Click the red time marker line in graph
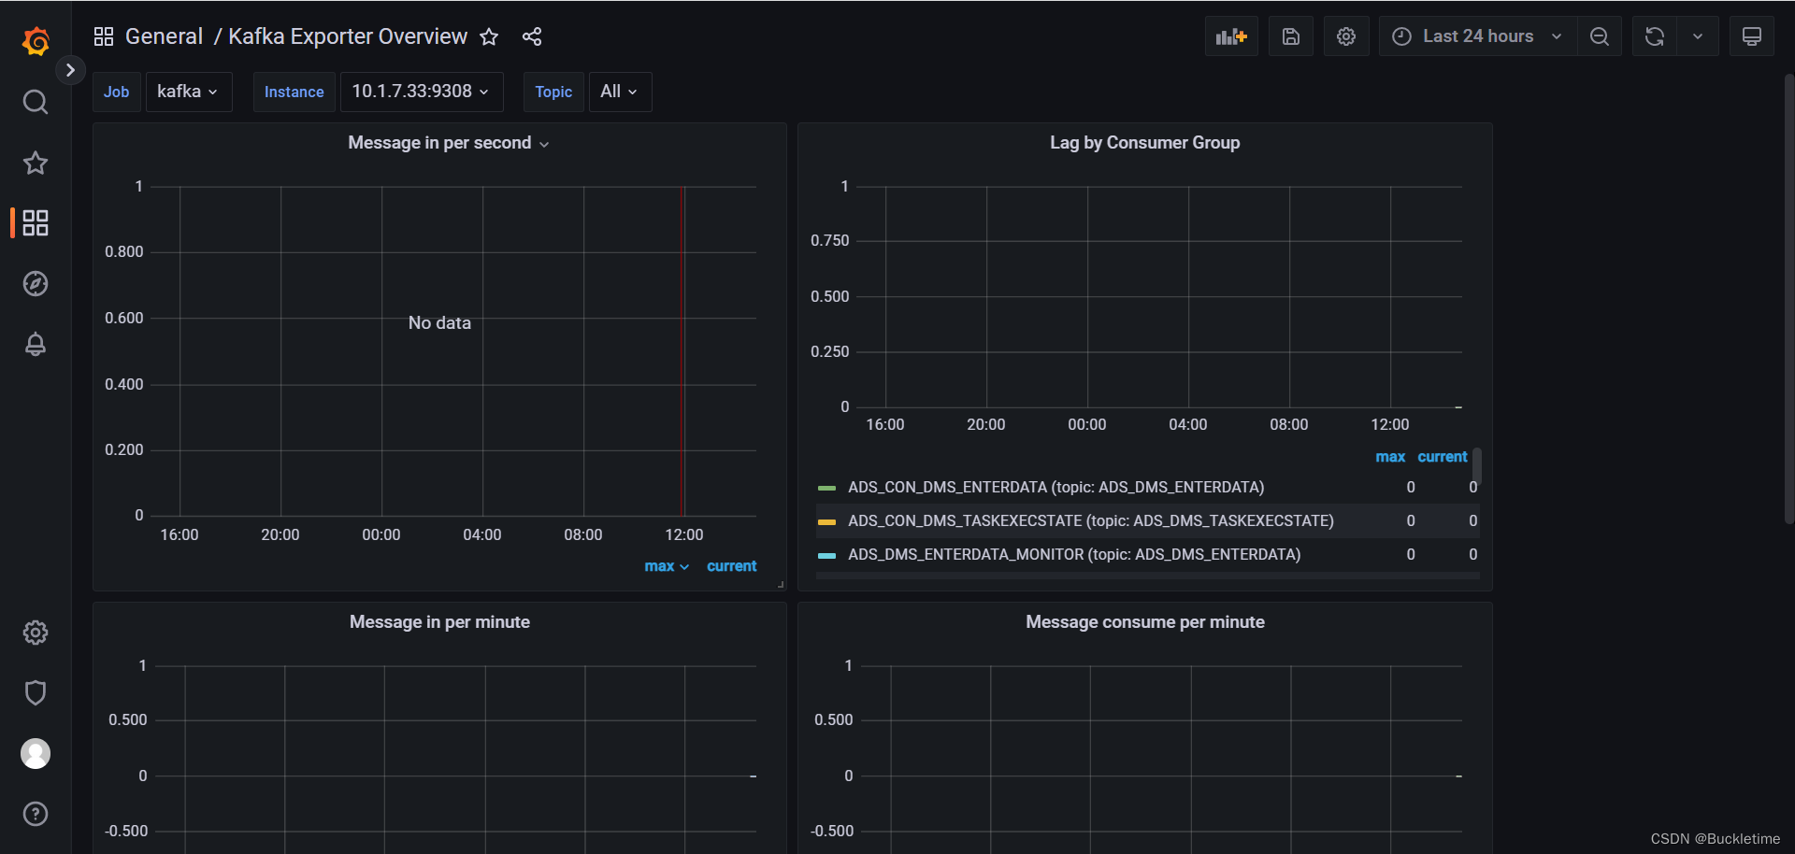1795x854 pixels. [682, 350]
